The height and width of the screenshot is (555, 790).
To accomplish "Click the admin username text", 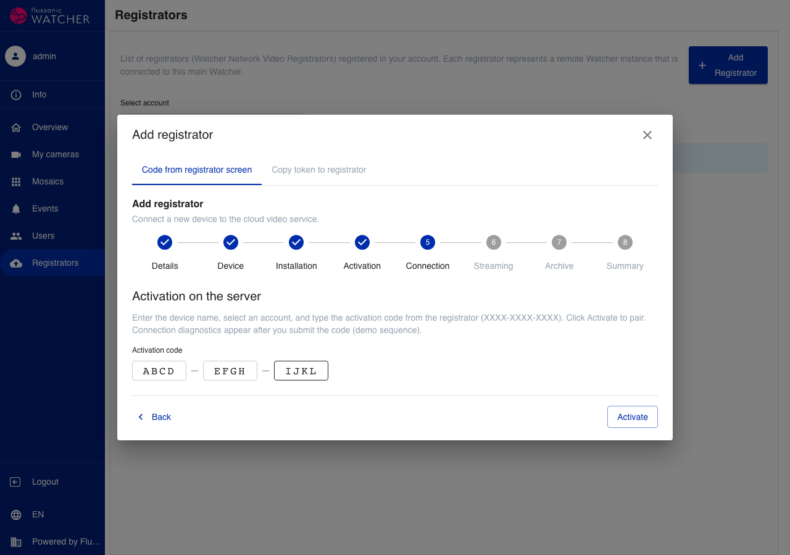I will pos(44,56).
